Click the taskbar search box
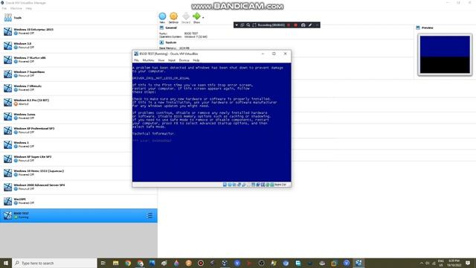 coord(54,263)
